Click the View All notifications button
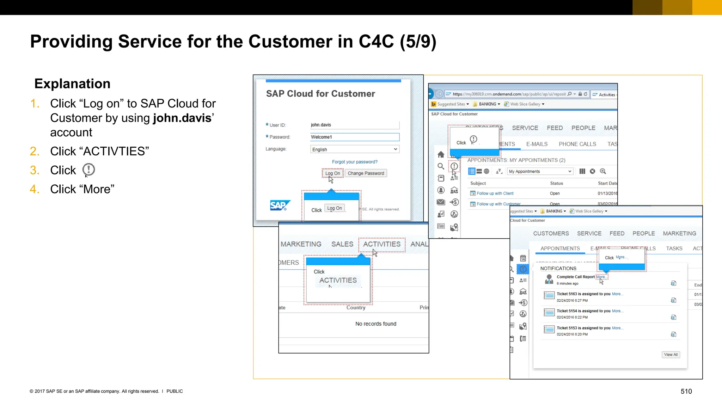 [x=671, y=355]
